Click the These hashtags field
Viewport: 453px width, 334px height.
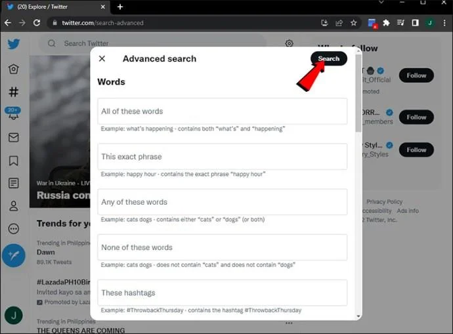[222, 293]
